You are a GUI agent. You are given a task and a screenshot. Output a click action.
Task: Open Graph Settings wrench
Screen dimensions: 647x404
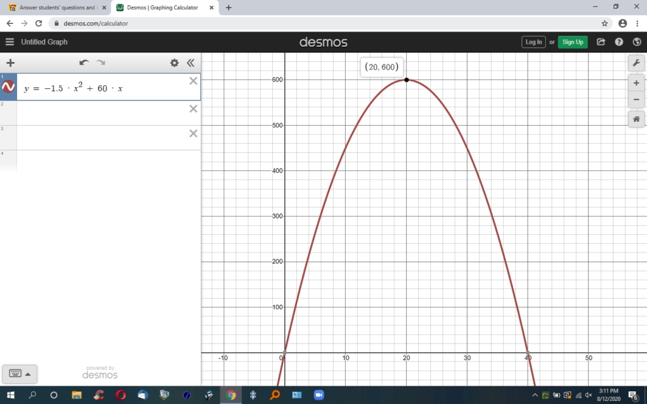tap(636, 63)
